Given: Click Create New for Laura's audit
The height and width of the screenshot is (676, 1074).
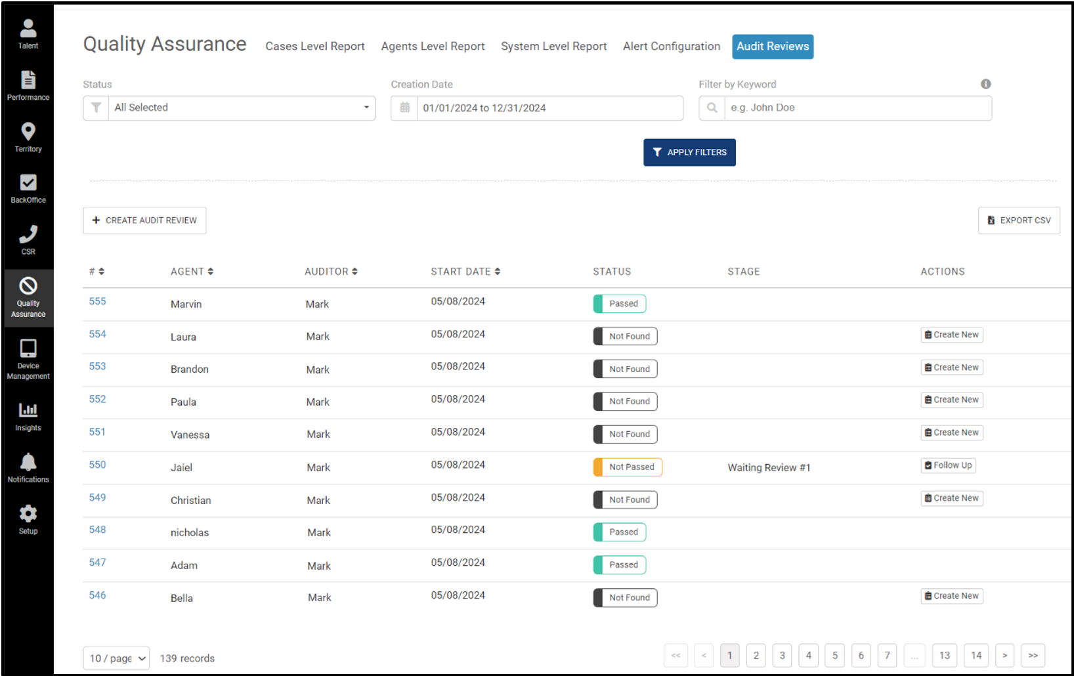Looking at the screenshot, I should tap(952, 335).
